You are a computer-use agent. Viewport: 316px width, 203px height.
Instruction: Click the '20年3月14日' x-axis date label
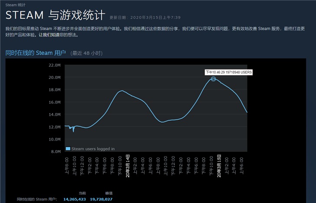click(128, 166)
